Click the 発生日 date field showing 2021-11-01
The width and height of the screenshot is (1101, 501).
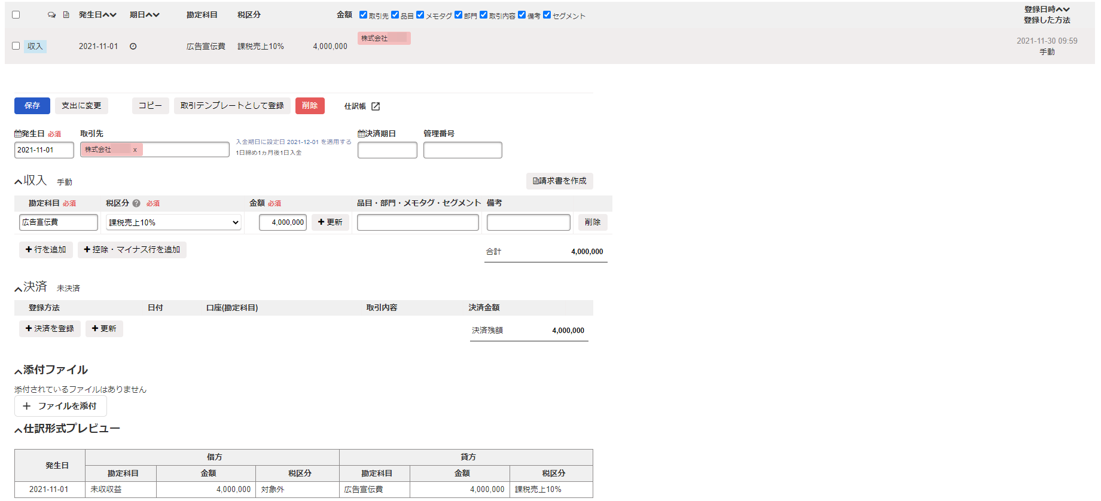click(x=44, y=150)
